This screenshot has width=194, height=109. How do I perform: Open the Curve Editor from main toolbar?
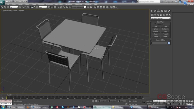tap(101, 7)
